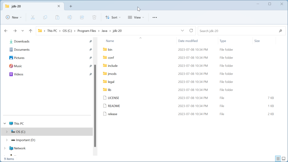Screen dimensions: 288x162
Task: Sort by the Name column header
Action: pos(110,41)
